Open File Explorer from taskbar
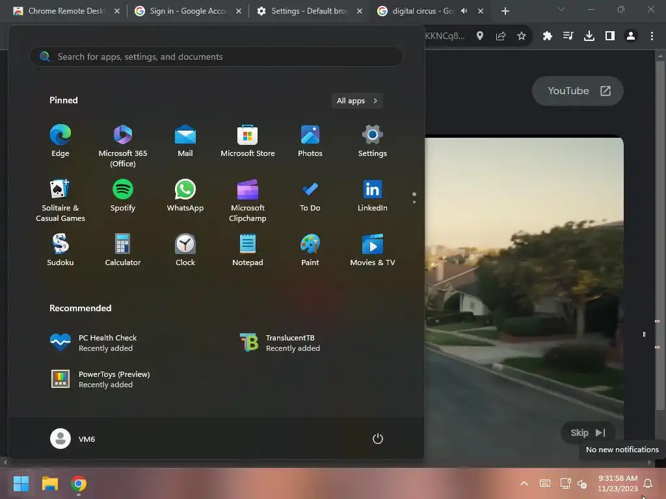This screenshot has width=666, height=499. pos(49,483)
